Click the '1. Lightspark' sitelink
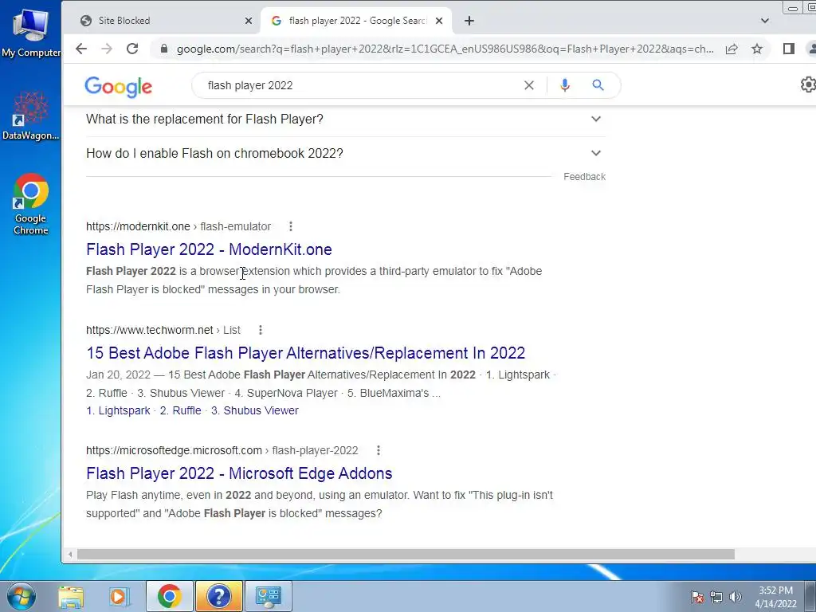Image resolution: width=816 pixels, height=612 pixels. click(118, 410)
